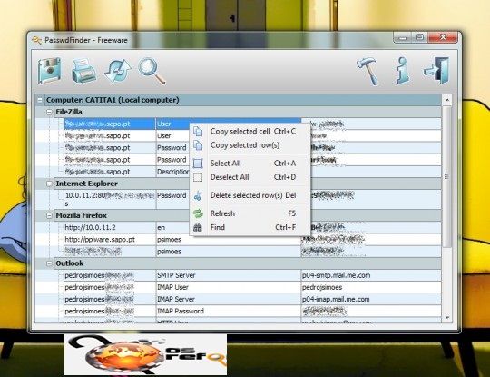Open the About info icon
Image resolution: width=490 pixels, height=377 pixels.
click(x=403, y=72)
